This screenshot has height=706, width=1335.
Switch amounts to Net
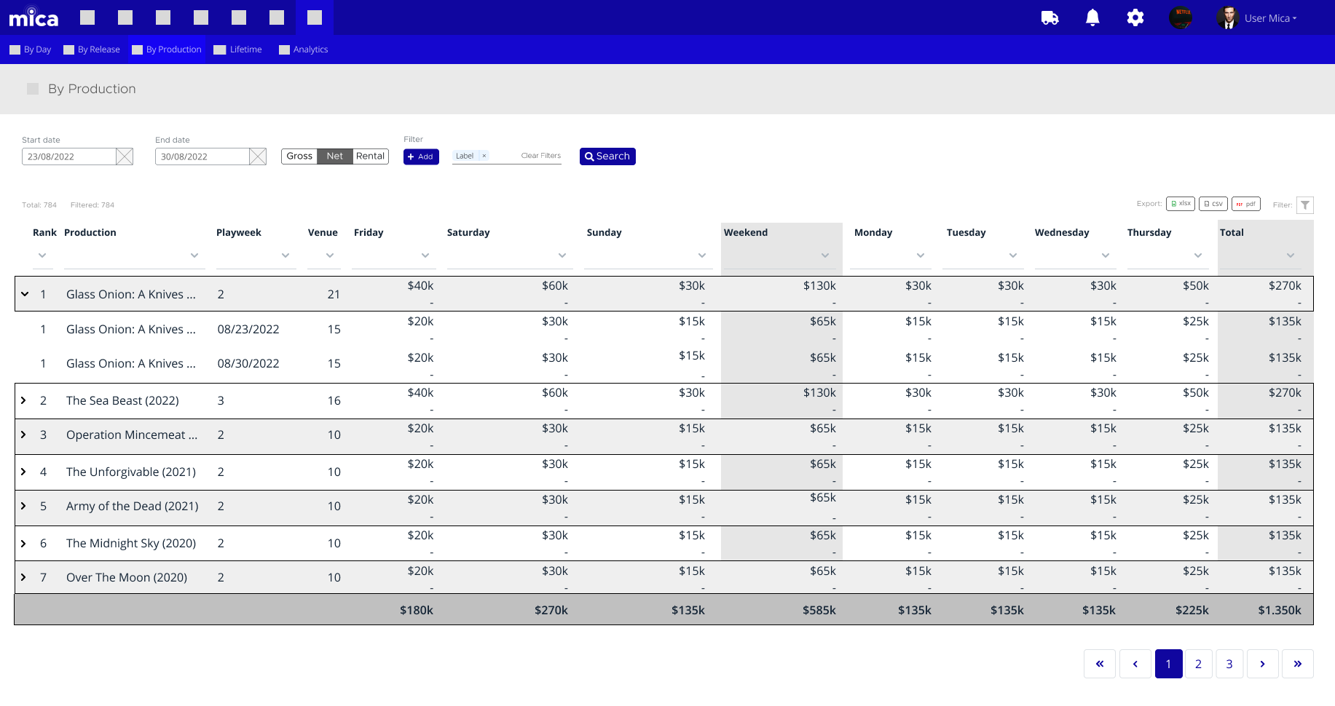tap(335, 156)
